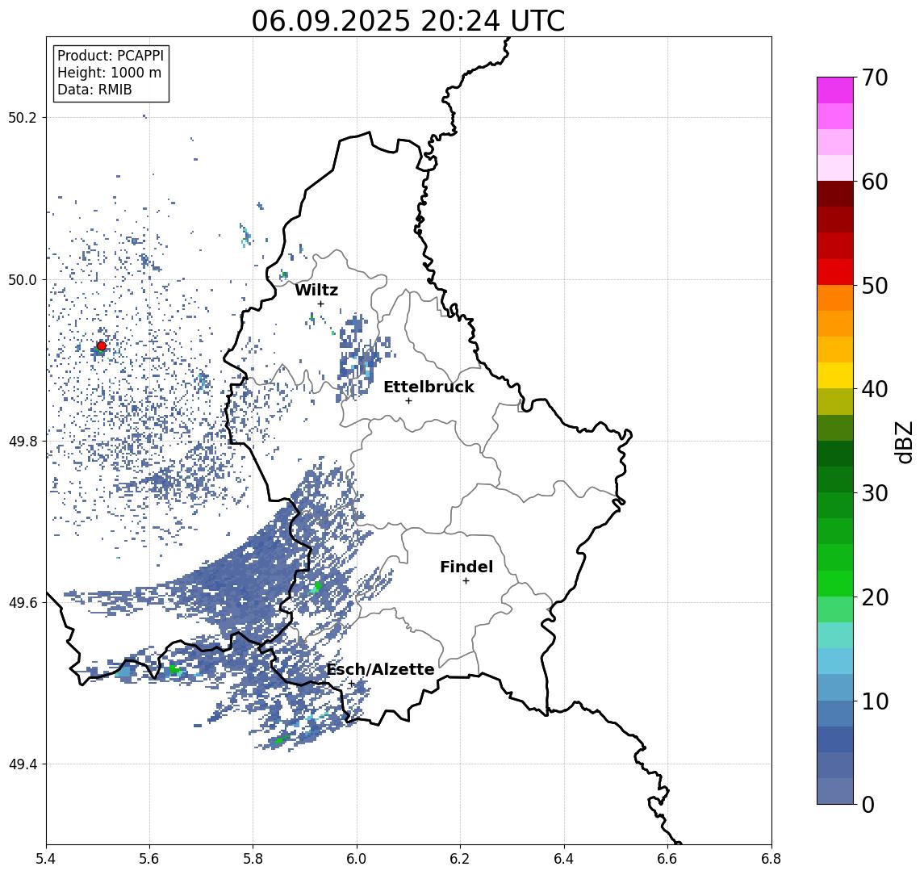
Task: Click the Product: PCAPPI text
Action: pos(111,56)
